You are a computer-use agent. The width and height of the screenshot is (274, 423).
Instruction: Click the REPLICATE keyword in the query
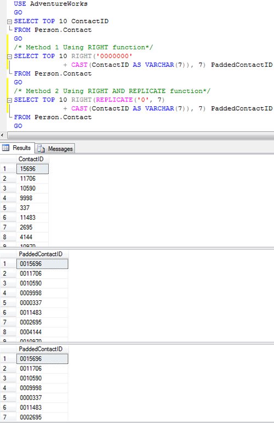(x=114, y=100)
